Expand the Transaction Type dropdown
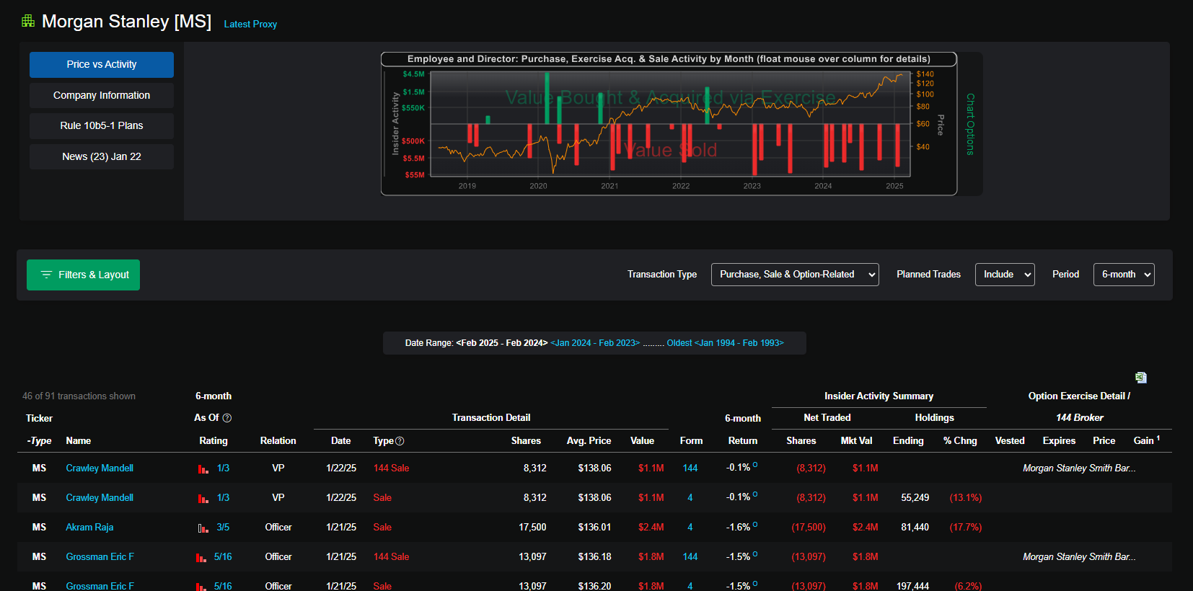Screen dimensions: 1193x591 (x=795, y=275)
